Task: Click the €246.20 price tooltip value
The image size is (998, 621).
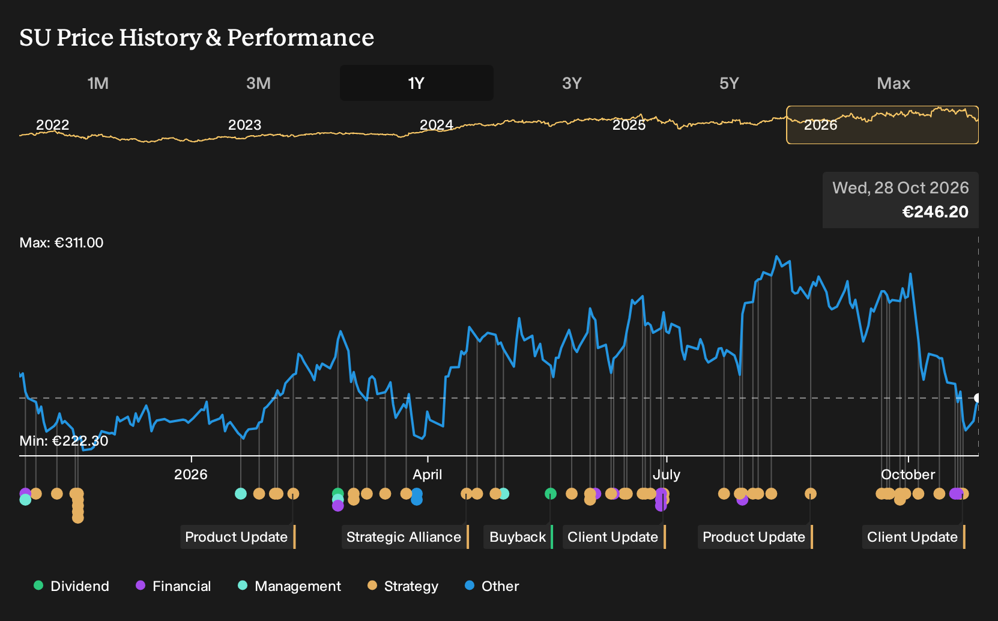Action: [x=936, y=212]
